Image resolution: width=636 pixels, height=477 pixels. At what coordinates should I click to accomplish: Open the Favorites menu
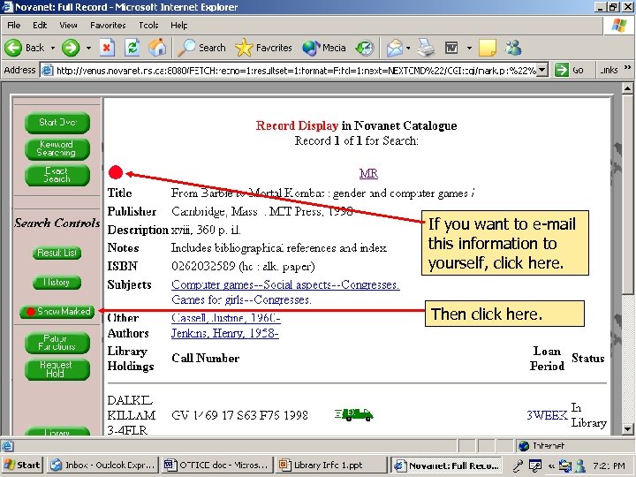click(108, 25)
